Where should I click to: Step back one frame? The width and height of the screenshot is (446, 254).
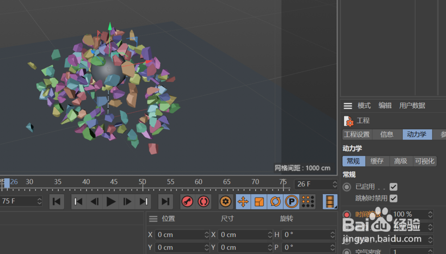pos(95,202)
